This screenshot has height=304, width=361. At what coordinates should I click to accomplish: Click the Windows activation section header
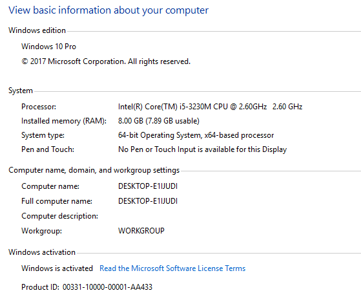(42, 252)
